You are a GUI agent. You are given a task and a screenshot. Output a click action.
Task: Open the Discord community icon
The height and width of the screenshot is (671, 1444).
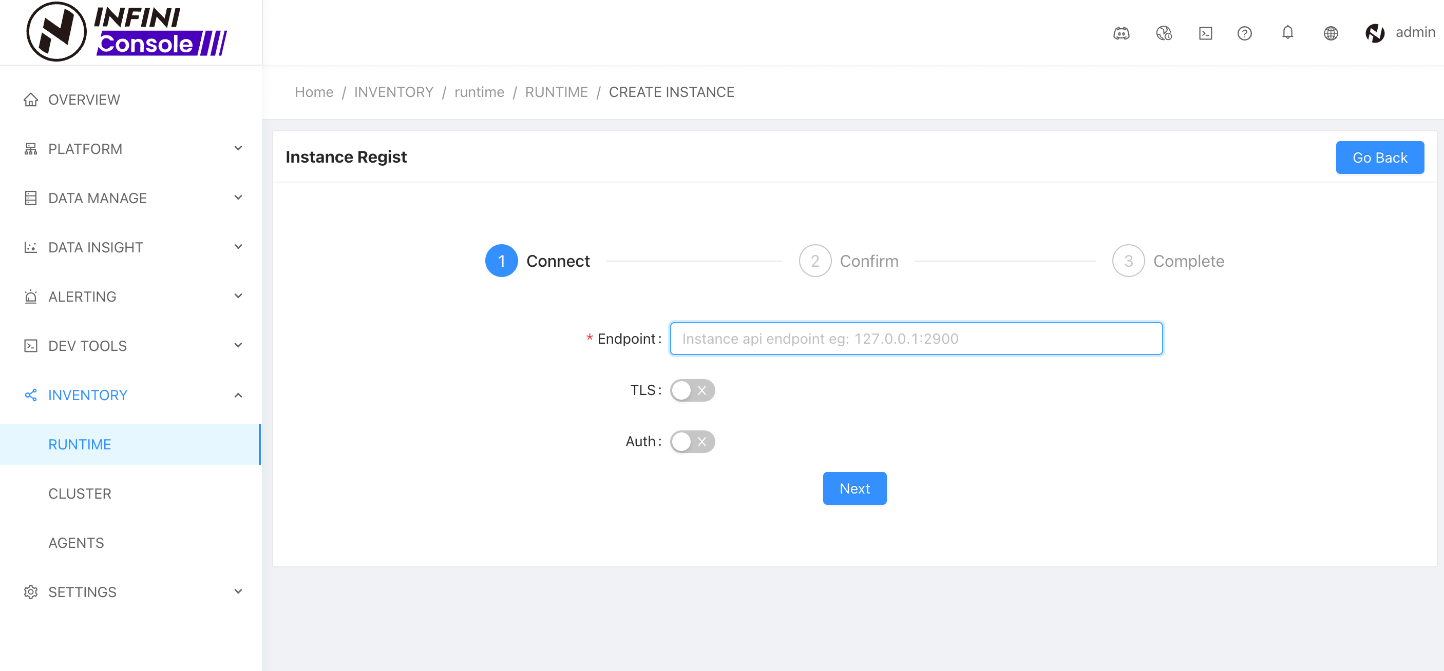click(x=1121, y=33)
